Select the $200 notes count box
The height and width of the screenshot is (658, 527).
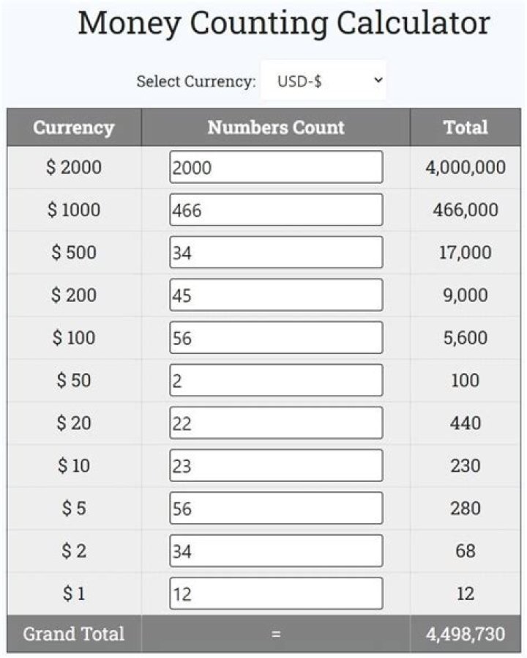(276, 294)
